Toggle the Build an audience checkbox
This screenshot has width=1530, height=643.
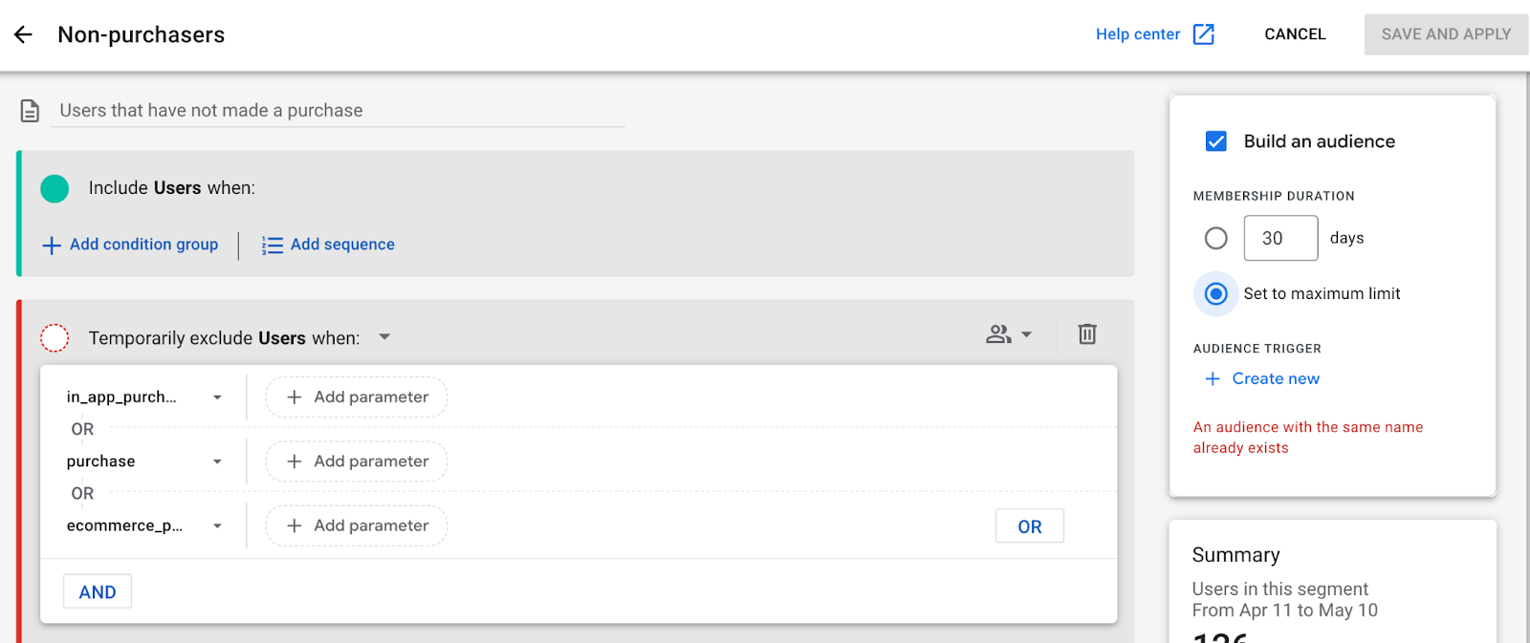tap(1216, 141)
